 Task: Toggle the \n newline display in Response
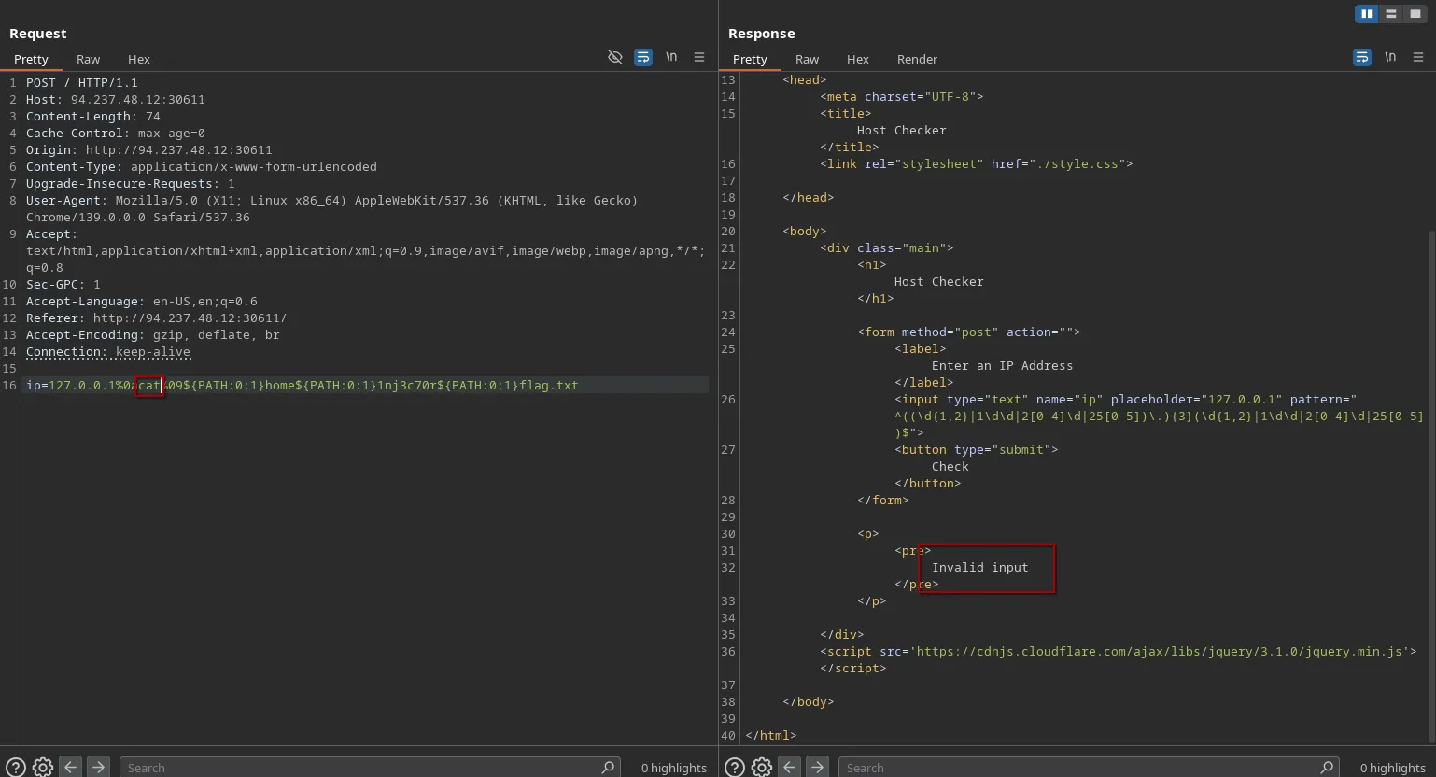(x=1390, y=58)
